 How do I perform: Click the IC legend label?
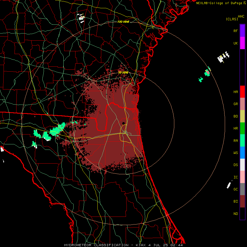235,177
